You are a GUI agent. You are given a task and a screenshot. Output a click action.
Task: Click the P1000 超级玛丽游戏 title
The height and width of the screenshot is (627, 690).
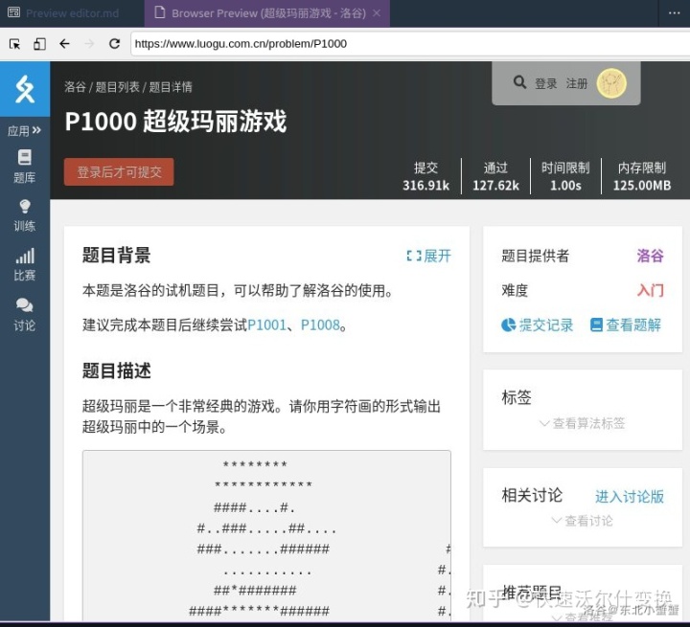(x=175, y=122)
